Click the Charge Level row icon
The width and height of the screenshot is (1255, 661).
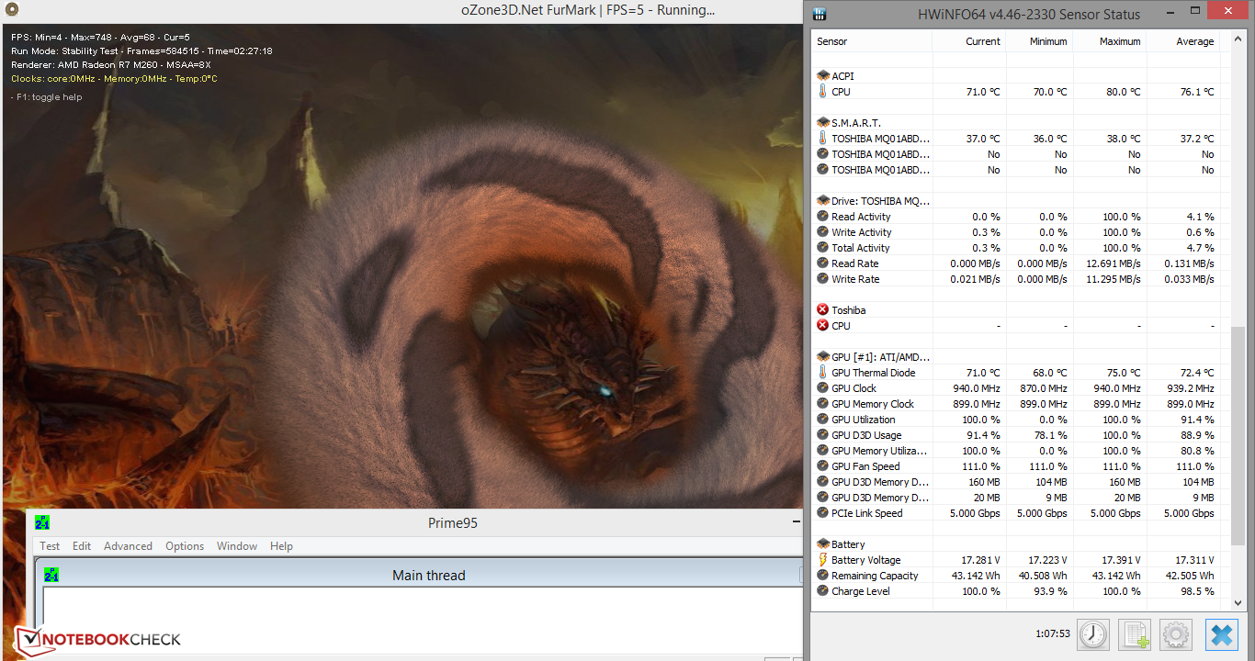(822, 591)
